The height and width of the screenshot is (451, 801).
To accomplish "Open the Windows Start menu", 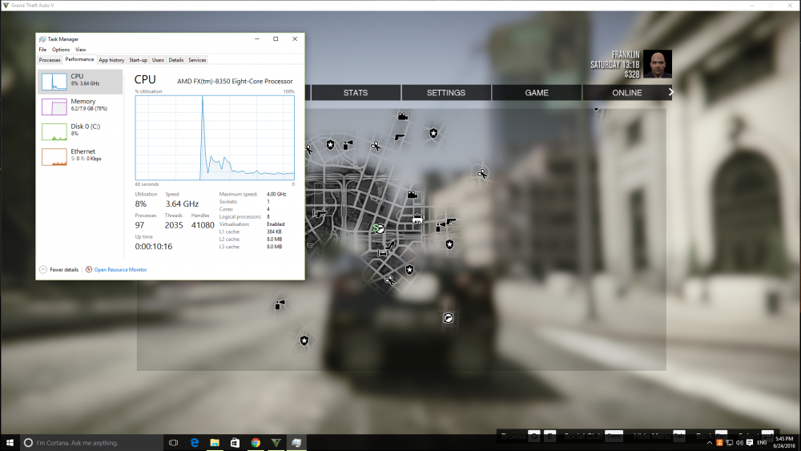I will coord(10,442).
